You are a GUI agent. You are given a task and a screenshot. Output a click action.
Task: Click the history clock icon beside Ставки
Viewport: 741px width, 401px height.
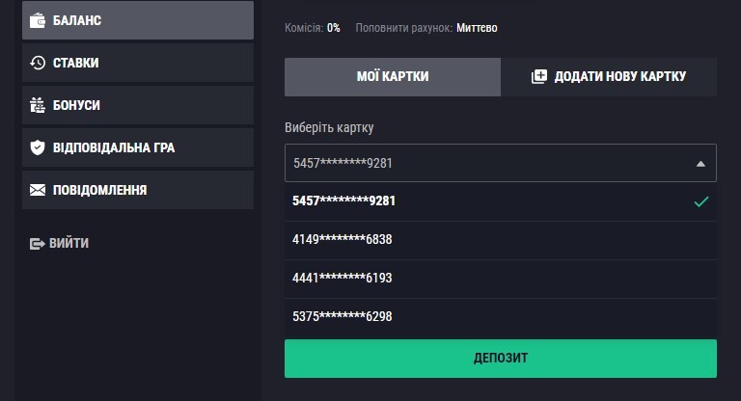[x=38, y=63]
